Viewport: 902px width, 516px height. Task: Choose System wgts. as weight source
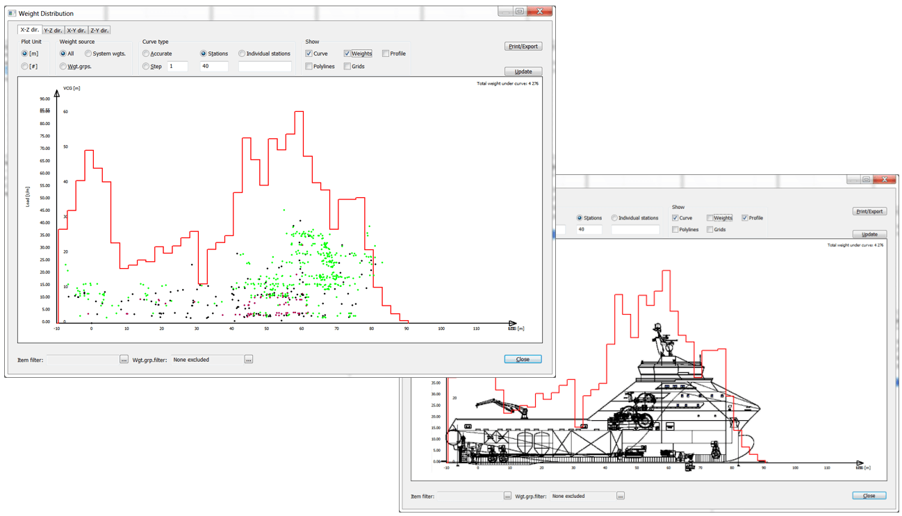(x=88, y=53)
